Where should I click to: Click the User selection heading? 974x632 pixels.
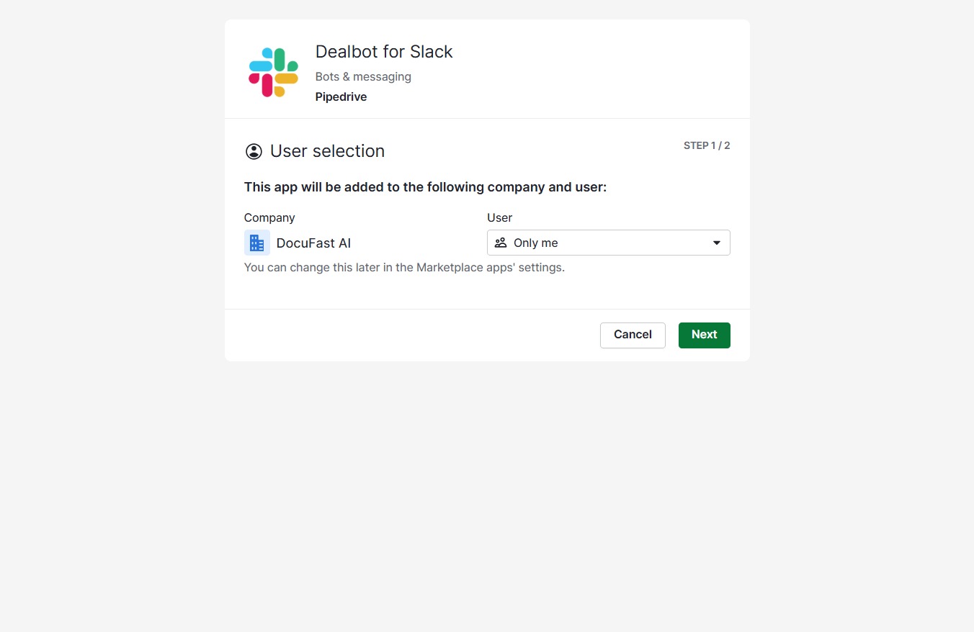pyautogui.click(x=327, y=151)
